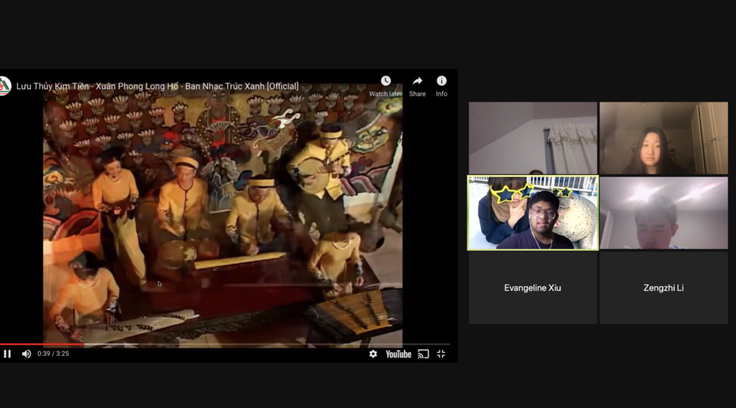Image resolution: width=736 pixels, height=408 pixels.
Task: Click the 0:39 / 3:25 time display
Action: [53, 354]
